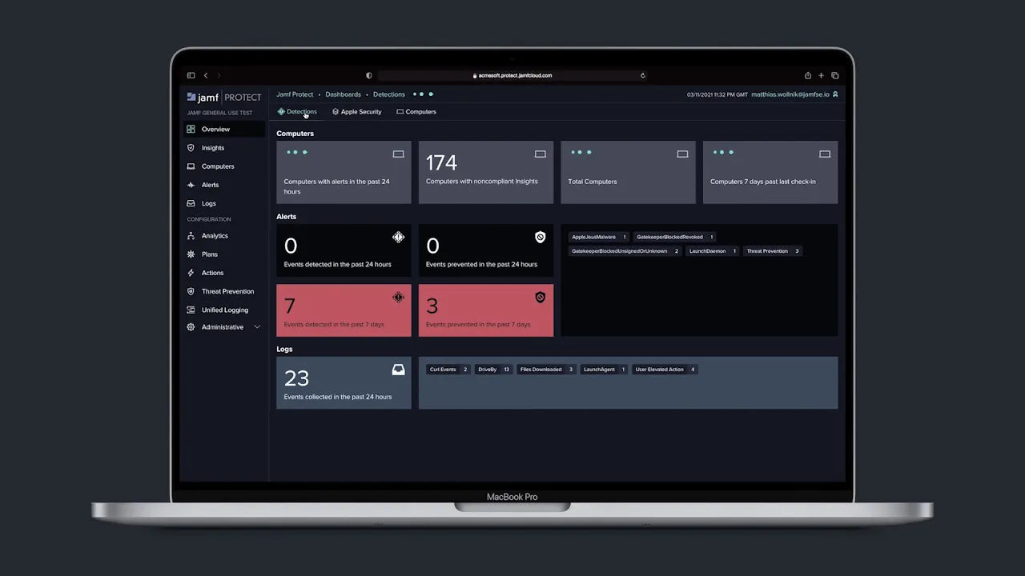Viewport: 1025px width, 576px height.
Task: Click the Dashboards breadcrumb link
Action: [x=343, y=94]
